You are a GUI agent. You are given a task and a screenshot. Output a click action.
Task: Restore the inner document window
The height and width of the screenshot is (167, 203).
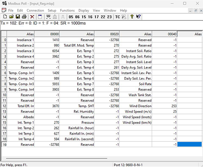tap(196, 11)
